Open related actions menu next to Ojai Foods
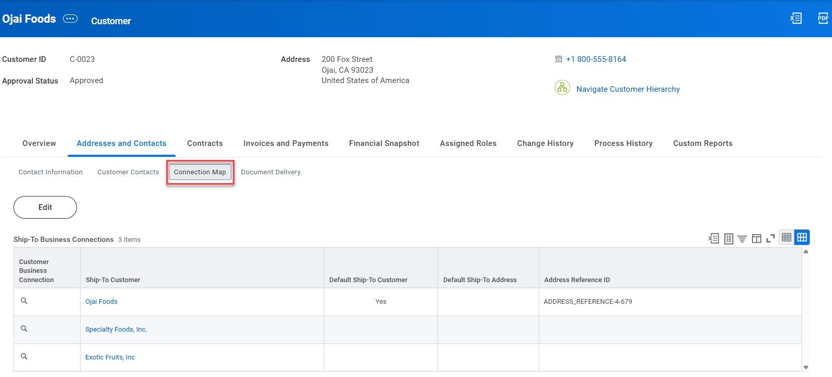832x377 pixels. [70, 19]
